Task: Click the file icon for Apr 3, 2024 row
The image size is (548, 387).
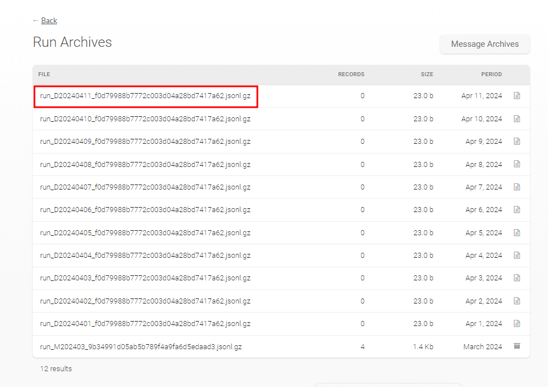Action: tap(516, 278)
